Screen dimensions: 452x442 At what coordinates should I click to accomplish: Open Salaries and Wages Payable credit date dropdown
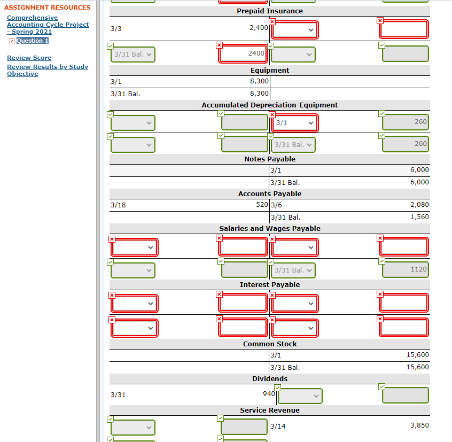click(294, 247)
